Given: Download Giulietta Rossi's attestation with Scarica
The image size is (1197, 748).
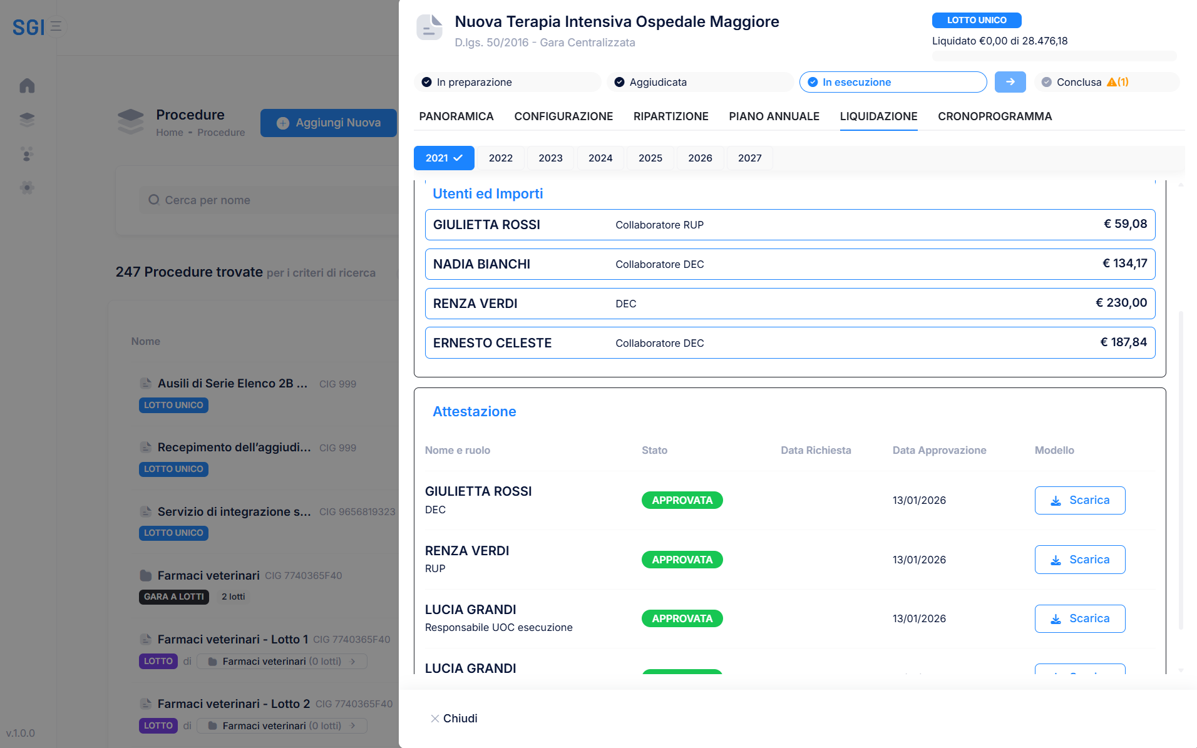Looking at the screenshot, I should [x=1079, y=501].
